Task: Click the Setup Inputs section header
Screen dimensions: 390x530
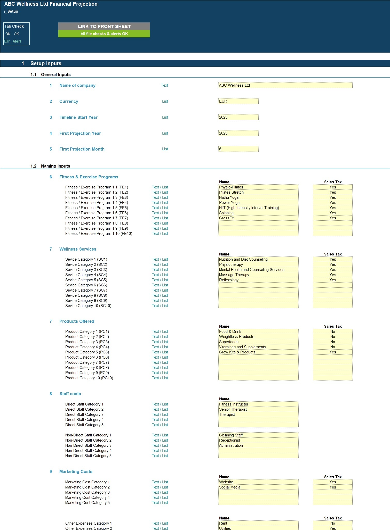Action: [x=46, y=63]
